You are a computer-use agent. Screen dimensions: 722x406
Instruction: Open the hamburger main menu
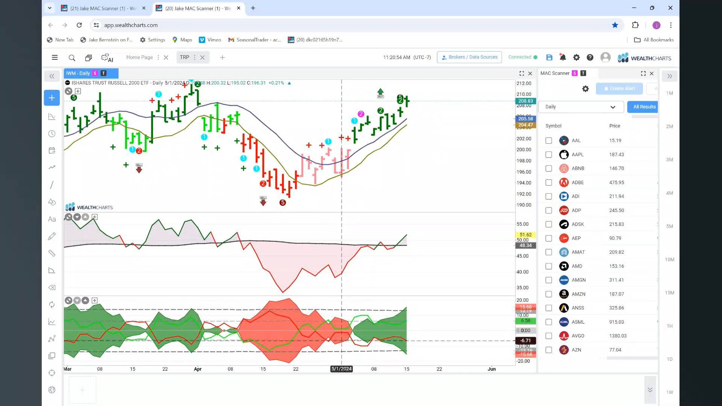(x=55, y=58)
